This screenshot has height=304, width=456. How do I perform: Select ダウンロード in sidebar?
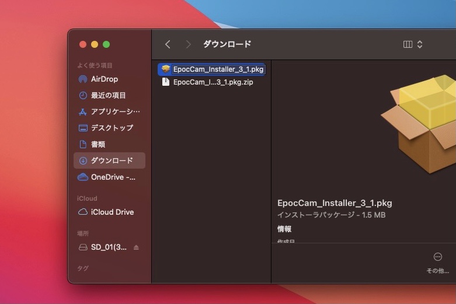click(109, 160)
